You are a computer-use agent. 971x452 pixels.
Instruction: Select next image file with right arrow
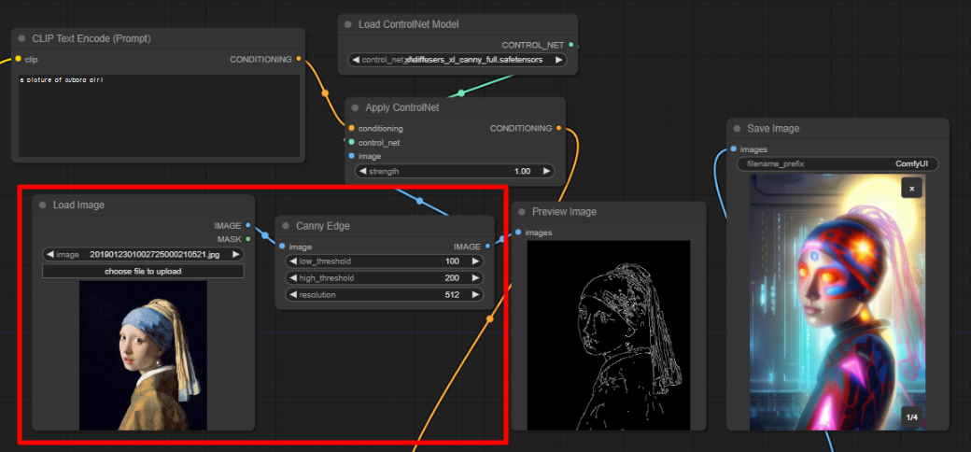tap(235, 254)
